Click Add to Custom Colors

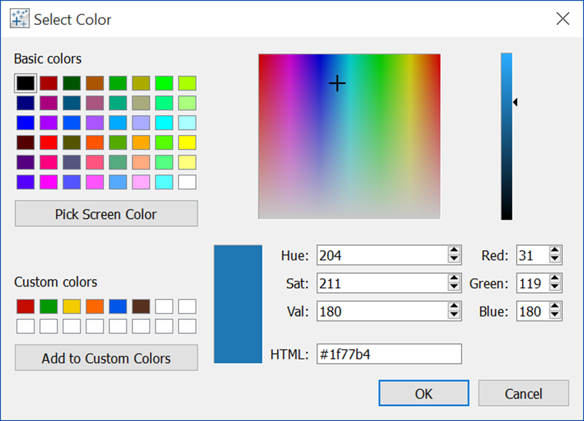click(x=106, y=358)
